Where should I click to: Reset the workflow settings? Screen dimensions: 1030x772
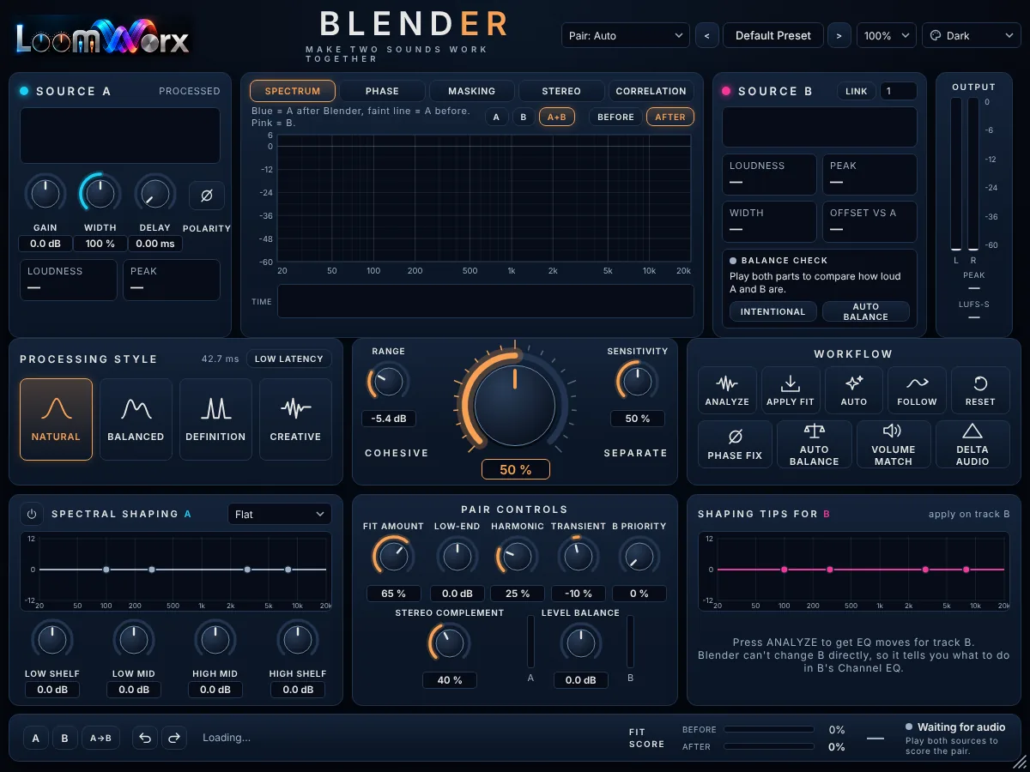click(x=980, y=390)
